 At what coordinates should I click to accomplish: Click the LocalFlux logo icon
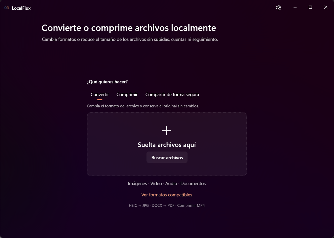tap(7, 8)
